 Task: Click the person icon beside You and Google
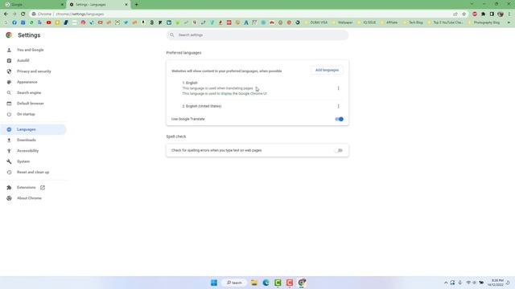coord(9,50)
